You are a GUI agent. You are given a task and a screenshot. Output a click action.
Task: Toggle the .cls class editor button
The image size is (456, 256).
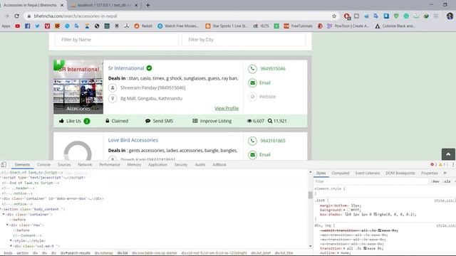pyautogui.click(x=447, y=182)
